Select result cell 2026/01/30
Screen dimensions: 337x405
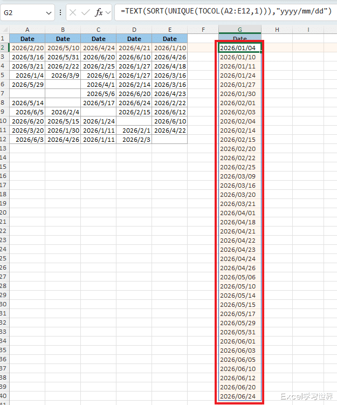240,94
